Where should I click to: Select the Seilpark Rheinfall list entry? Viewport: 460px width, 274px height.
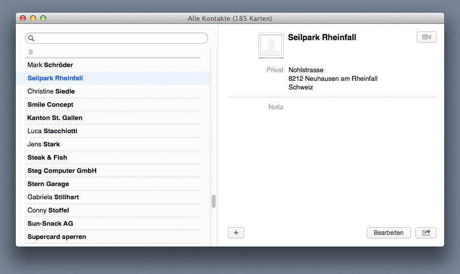click(113, 78)
